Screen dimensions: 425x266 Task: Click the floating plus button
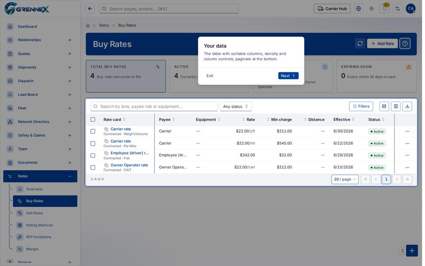[x=412, y=250]
